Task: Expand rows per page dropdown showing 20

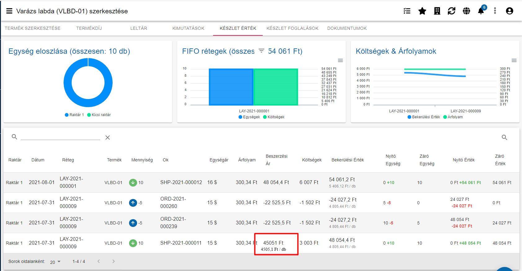Action: tap(55, 262)
